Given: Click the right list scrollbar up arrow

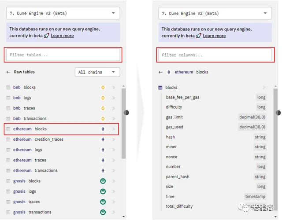Looking at the screenshot, I should pyautogui.click(x=275, y=86).
